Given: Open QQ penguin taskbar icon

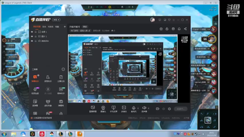Looking at the screenshot, I should 52,134.
